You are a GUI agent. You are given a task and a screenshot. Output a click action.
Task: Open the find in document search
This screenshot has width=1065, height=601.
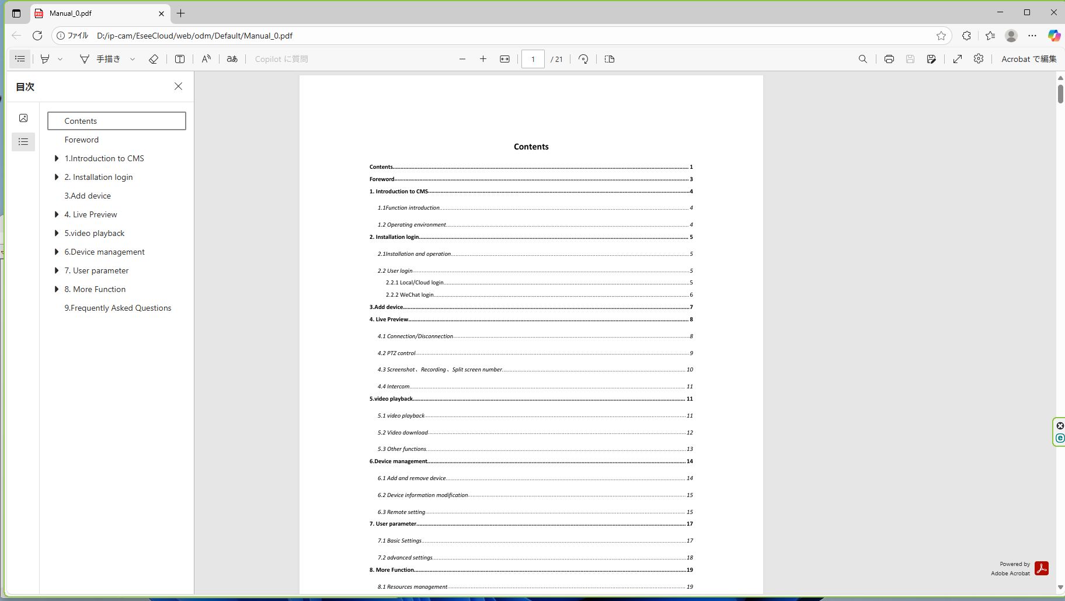862,59
